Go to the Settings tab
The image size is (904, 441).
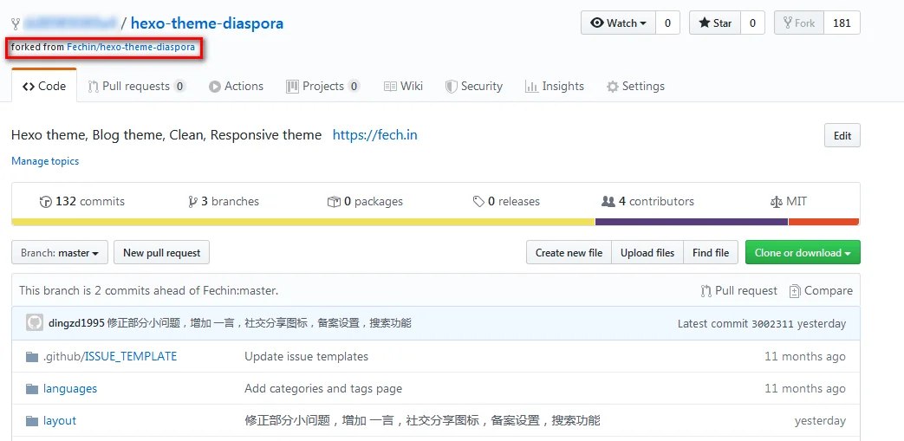[x=635, y=87]
